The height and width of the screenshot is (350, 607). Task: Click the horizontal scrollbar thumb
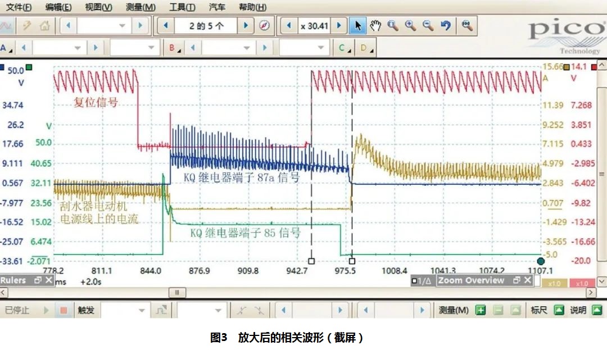click(x=177, y=293)
